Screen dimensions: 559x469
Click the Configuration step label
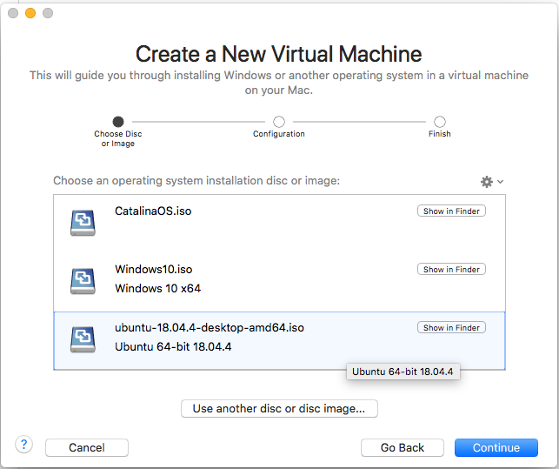tap(279, 134)
